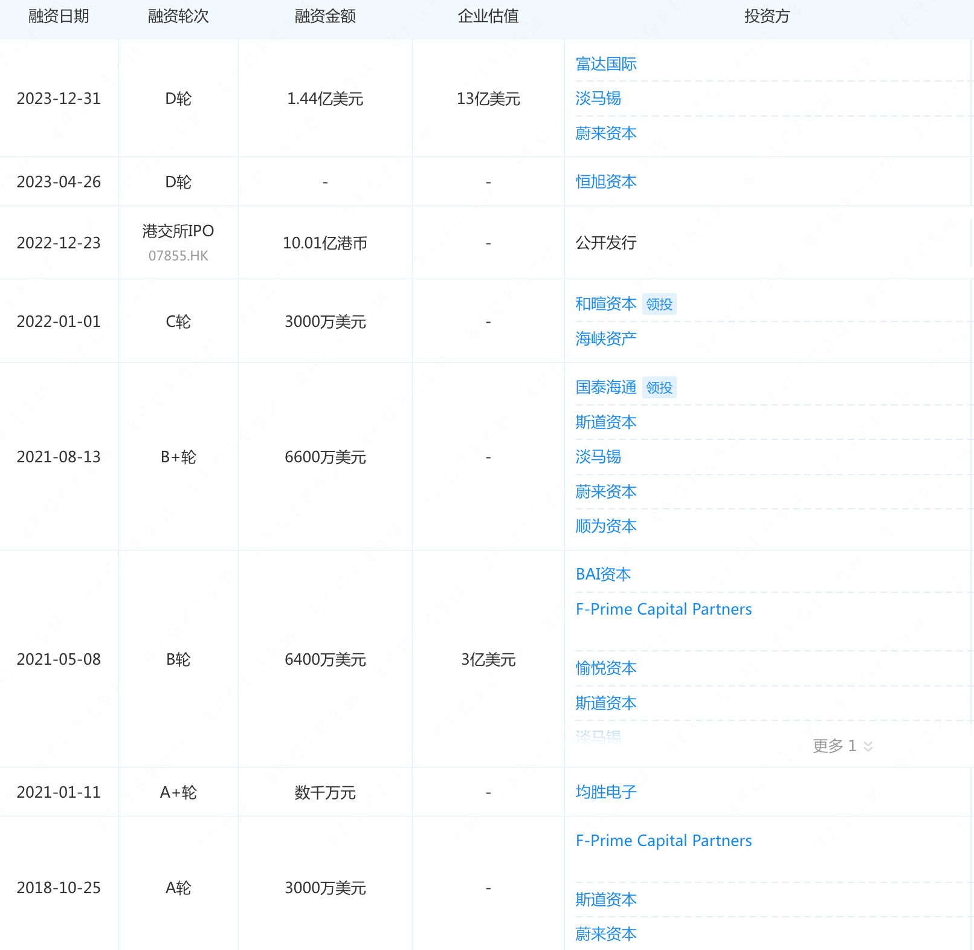Click the 顺为资本 investor link
Image resolution: width=974 pixels, height=950 pixels.
605,526
